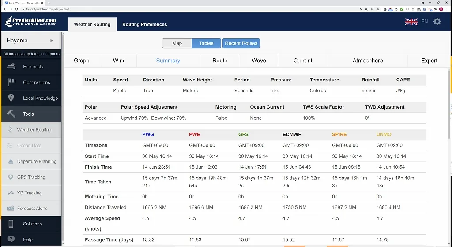The width and height of the screenshot is (452, 247).
Task: Open Forecast Alerts envelope icon
Action: [x=11, y=208]
